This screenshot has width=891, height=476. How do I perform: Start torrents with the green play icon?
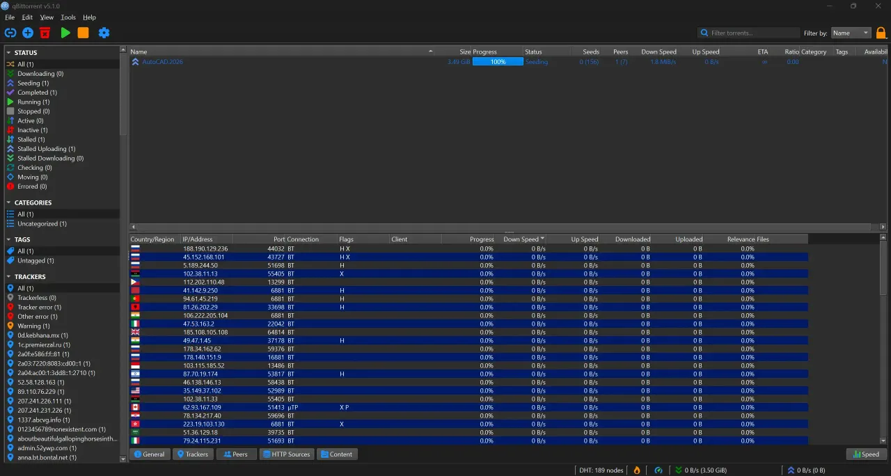65,33
